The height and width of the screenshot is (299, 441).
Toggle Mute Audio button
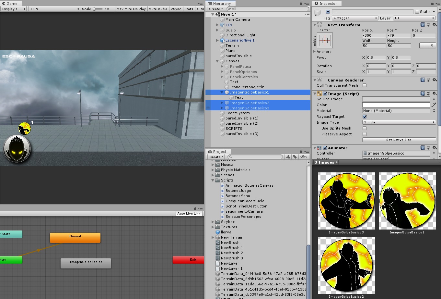[x=158, y=9]
